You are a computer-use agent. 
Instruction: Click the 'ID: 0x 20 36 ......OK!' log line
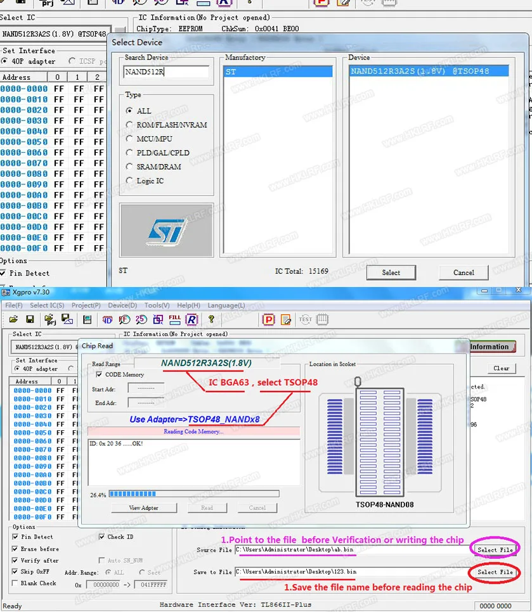pyautogui.click(x=117, y=443)
